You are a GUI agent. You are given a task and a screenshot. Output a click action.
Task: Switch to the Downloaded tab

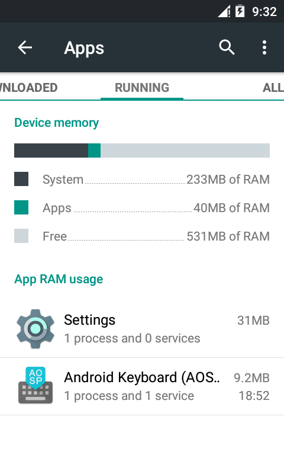click(28, 88)
